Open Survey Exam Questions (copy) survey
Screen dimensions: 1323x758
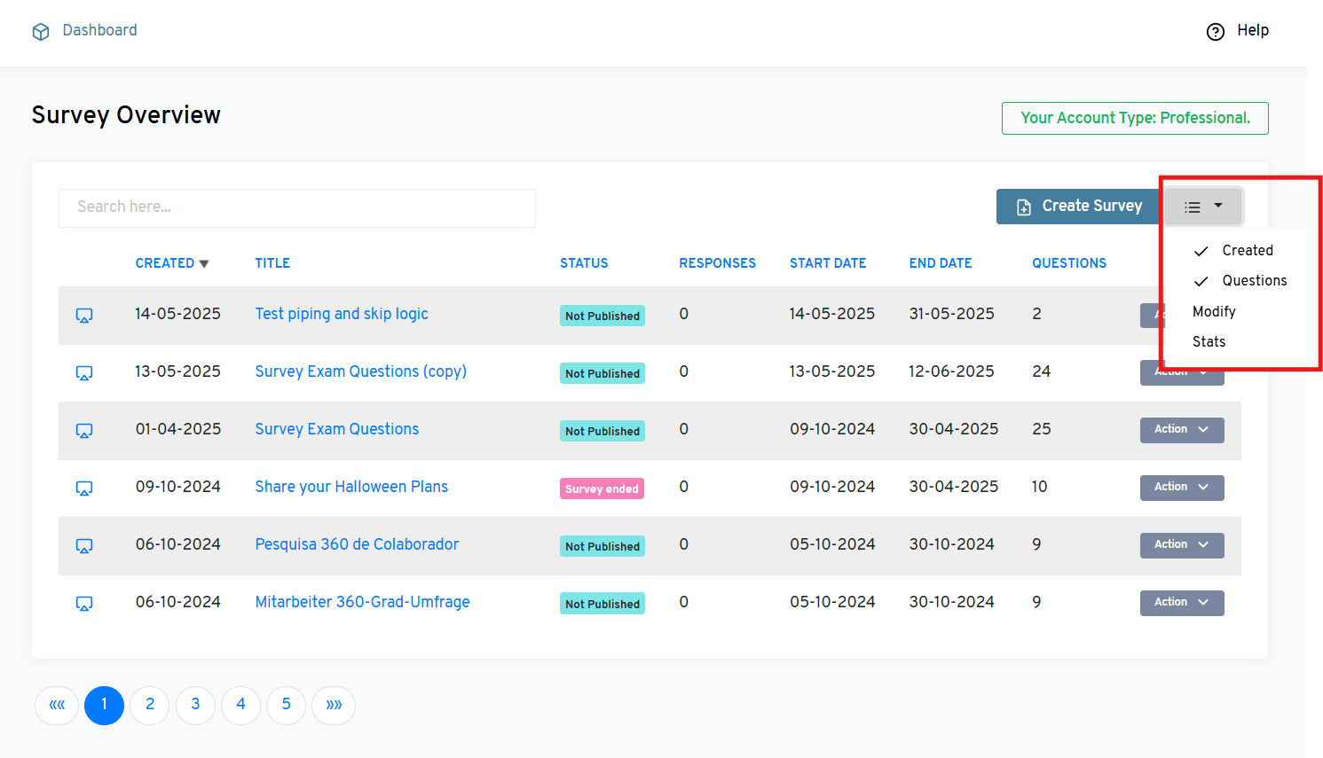point(360,371)
